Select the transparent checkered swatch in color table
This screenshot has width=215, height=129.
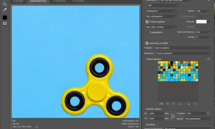pyautogui.click(x=197, y=80)
